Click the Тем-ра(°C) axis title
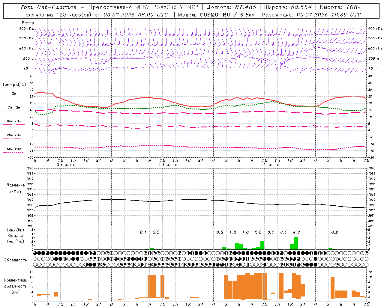 tap(14, 85)
